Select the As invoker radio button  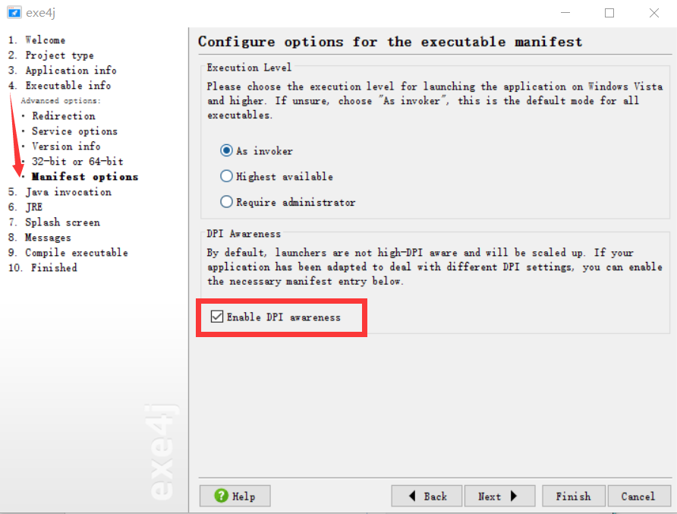225,150
